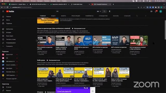The image size is (166, 93).
Task: Open the Уроки по архитектуре playlist title
Action: [54, 28]
